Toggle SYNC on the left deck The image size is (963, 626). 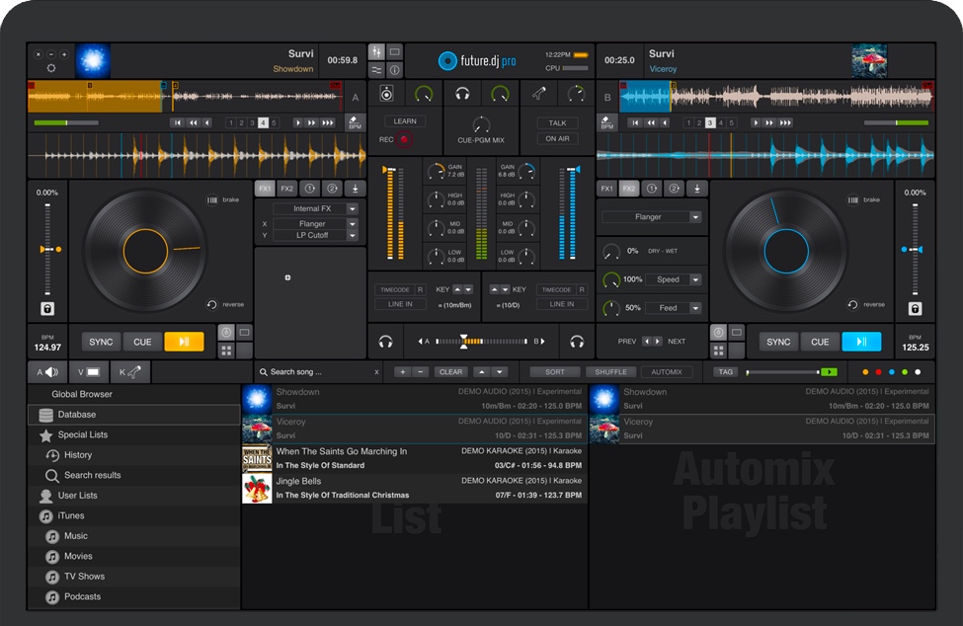click(101, 342)
